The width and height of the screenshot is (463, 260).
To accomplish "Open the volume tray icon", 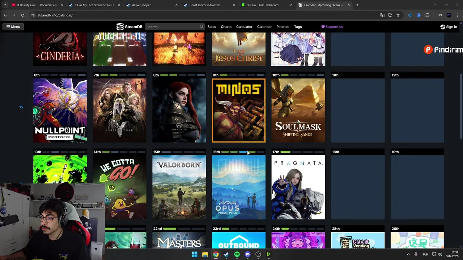I will 440,254.
